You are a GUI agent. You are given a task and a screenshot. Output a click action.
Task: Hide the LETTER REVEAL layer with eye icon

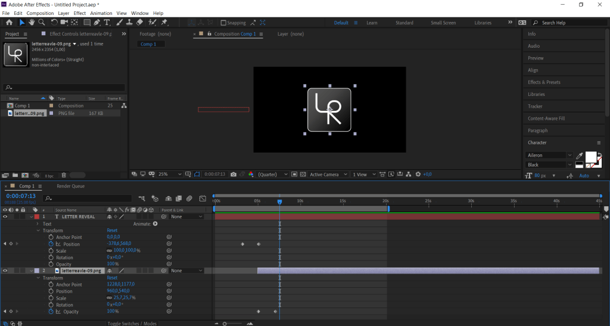click(x=5, y=217)
